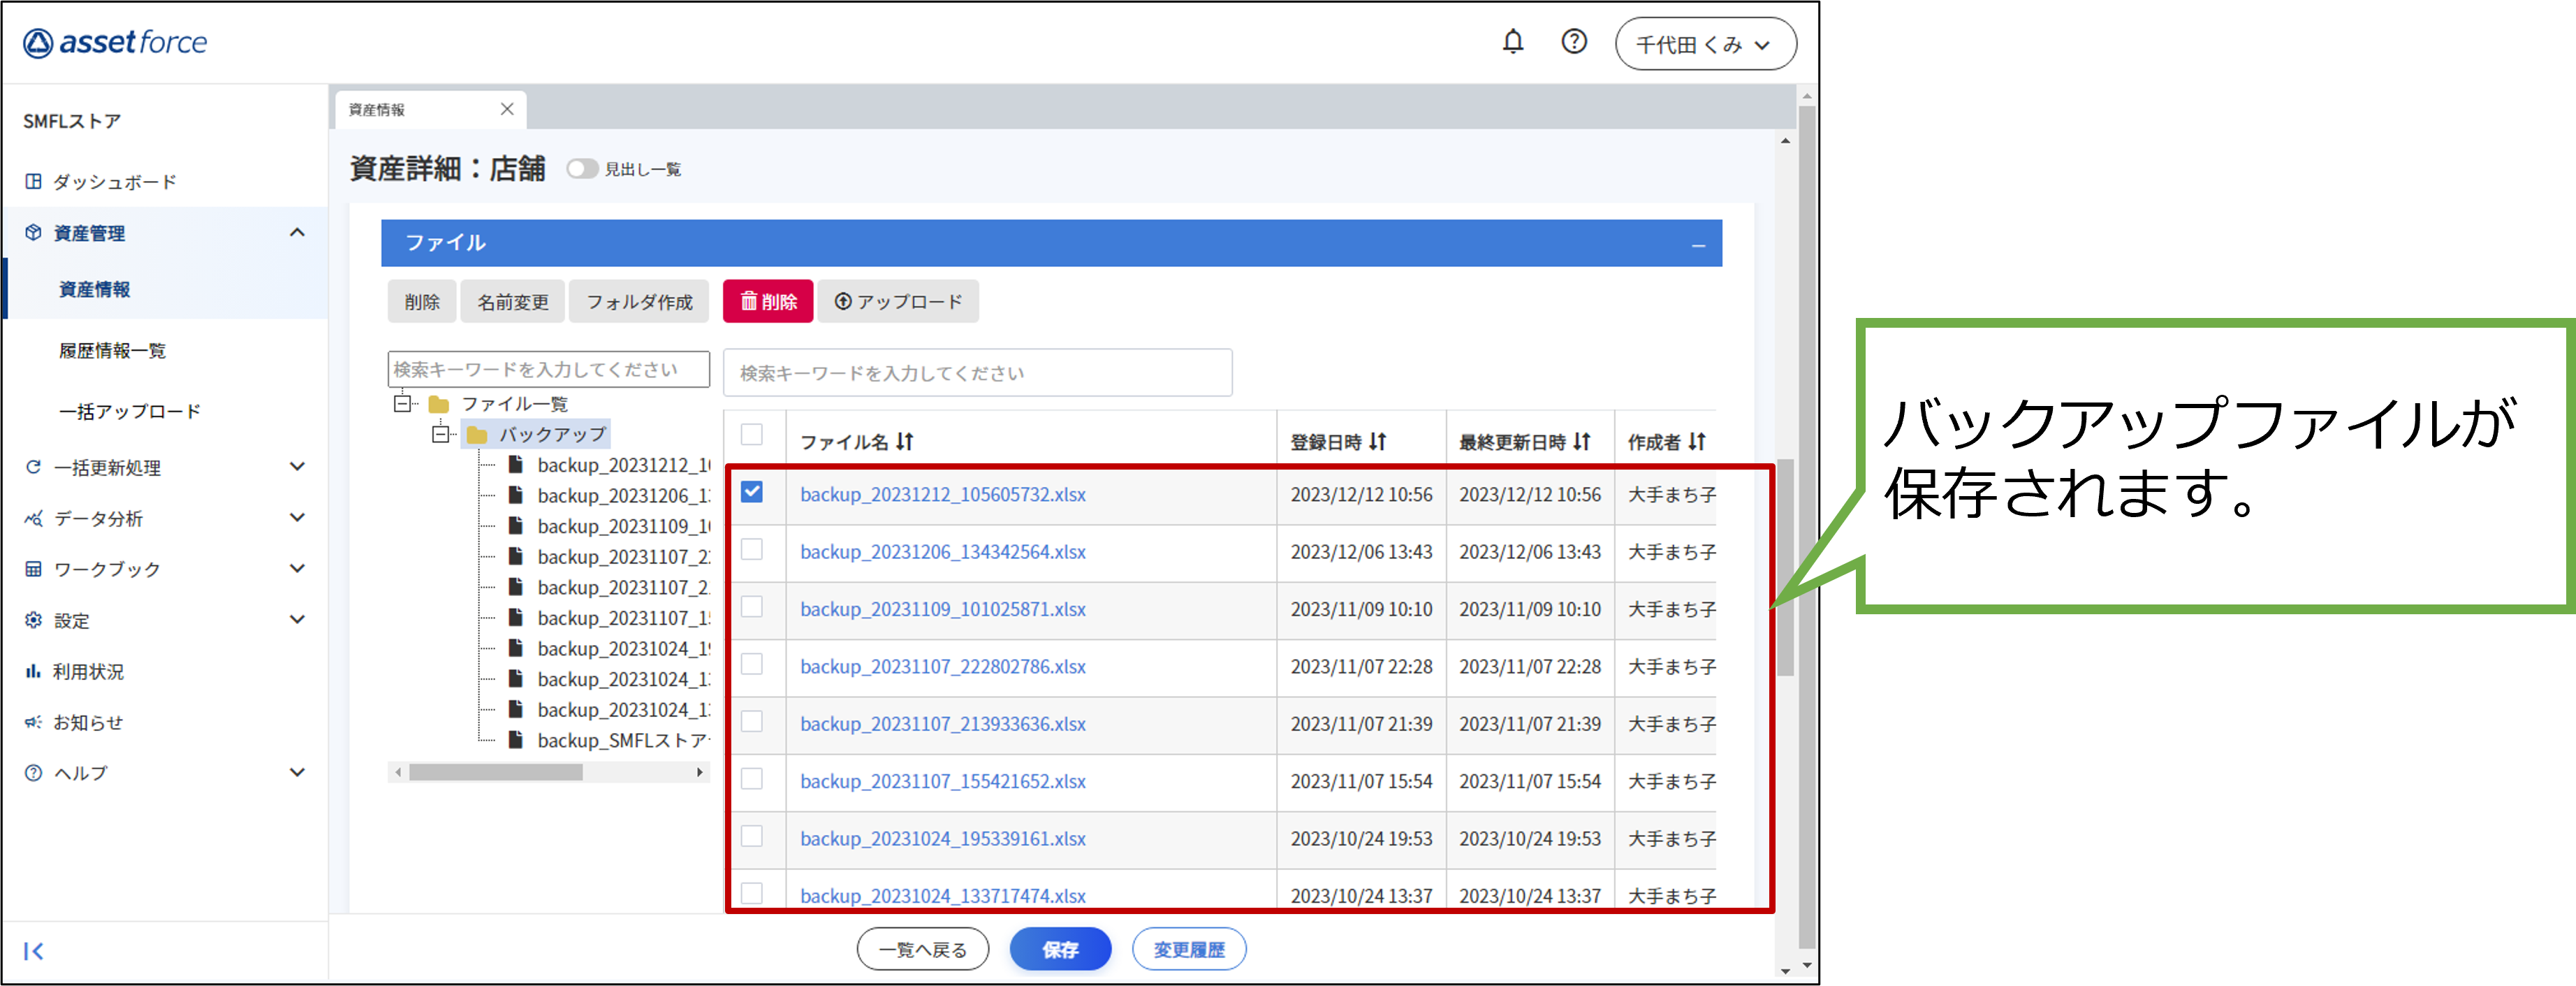Click the file list search keyword field

tap(977, 373)
